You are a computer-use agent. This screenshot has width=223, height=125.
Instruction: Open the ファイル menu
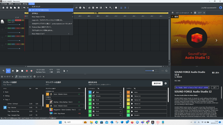coord(4,4)
